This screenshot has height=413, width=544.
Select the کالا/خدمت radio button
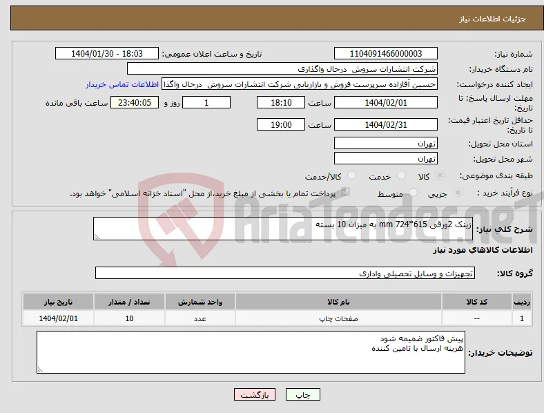[351, 175]
